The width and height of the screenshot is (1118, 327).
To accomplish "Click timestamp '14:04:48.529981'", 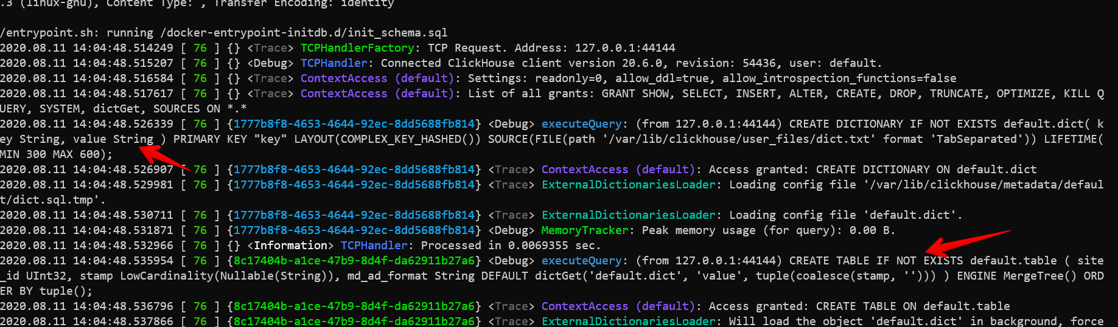I will point(124,185).
